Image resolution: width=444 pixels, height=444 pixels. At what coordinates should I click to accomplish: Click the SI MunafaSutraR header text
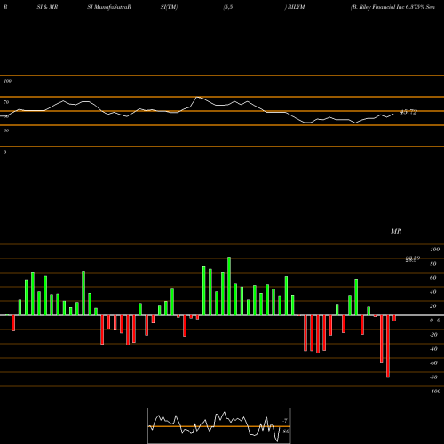click(109, 7)
